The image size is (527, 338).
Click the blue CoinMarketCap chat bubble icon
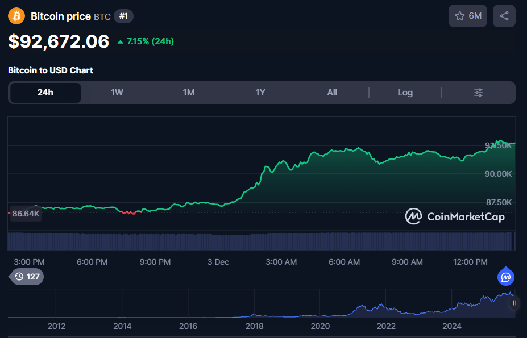pos(506,277)
